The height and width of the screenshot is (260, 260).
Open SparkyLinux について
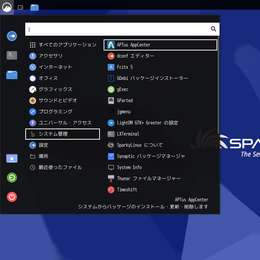point(160,145)
